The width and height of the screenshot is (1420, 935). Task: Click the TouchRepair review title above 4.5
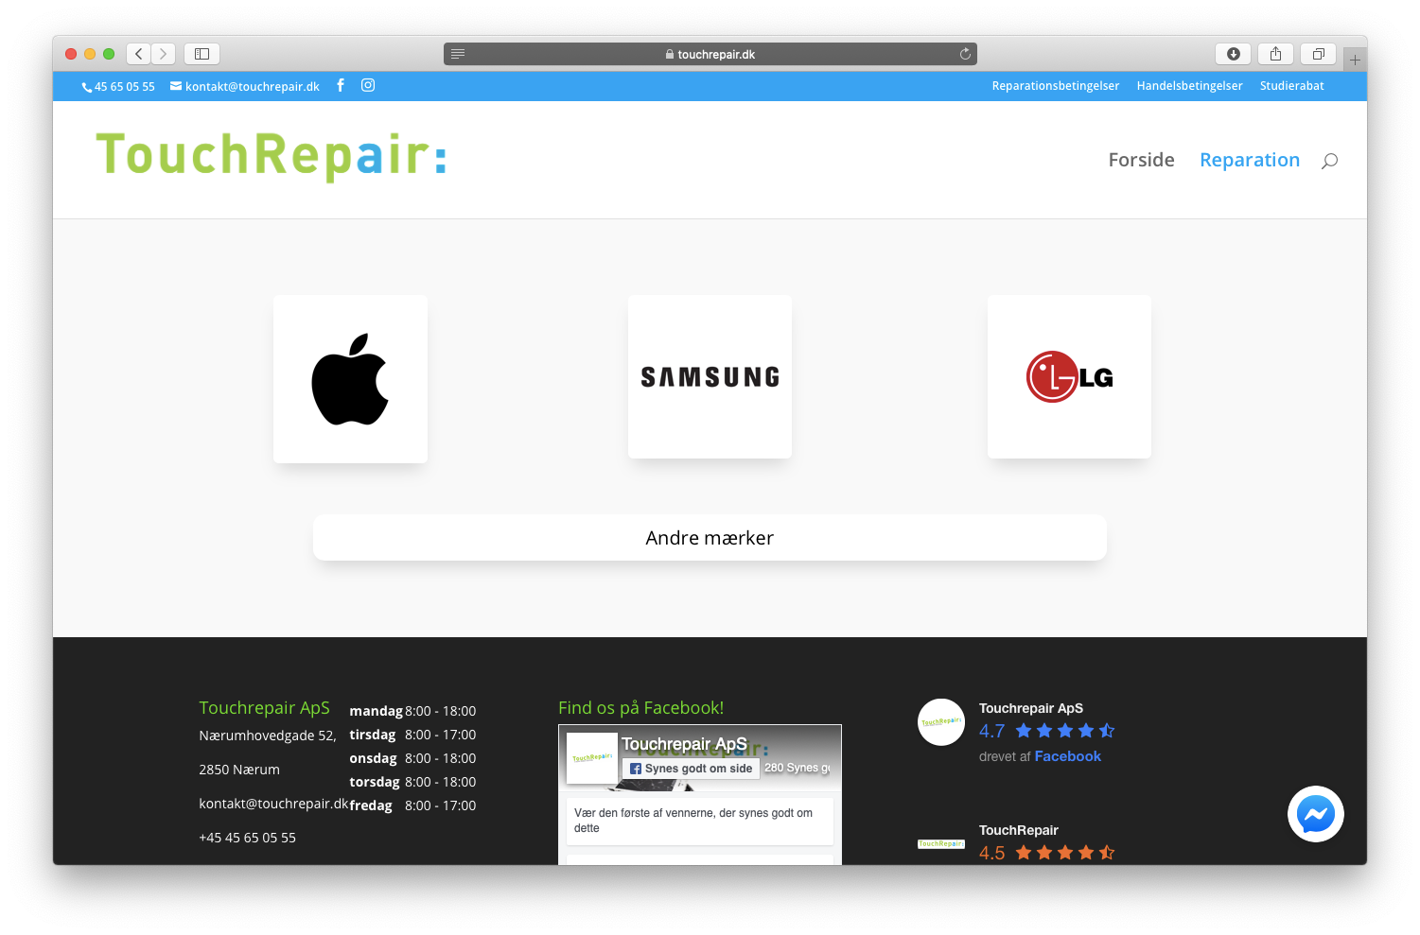click(1019, 830)
